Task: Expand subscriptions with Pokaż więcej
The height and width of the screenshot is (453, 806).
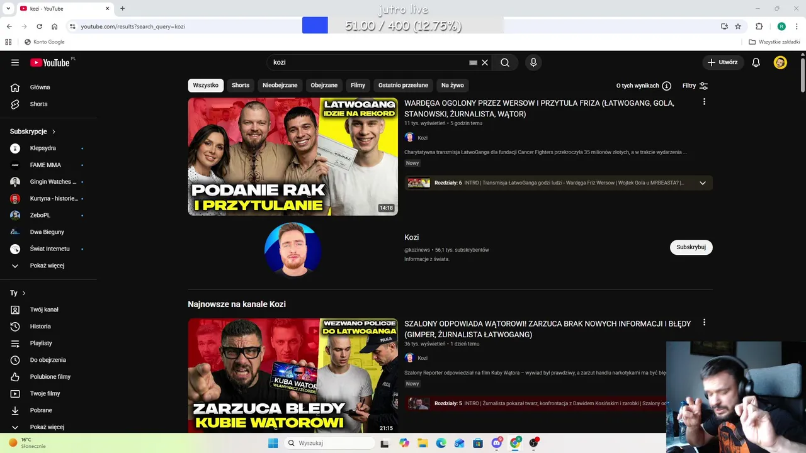Action: click(x=48, y=266)
